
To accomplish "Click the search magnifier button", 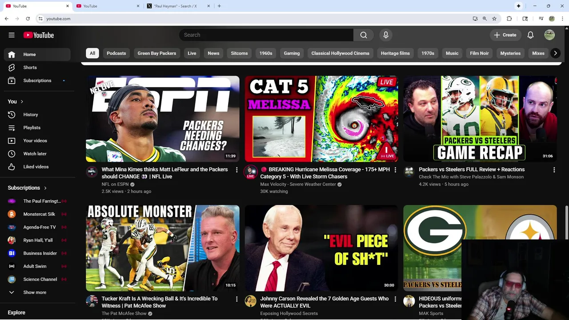I will (364, 35).
